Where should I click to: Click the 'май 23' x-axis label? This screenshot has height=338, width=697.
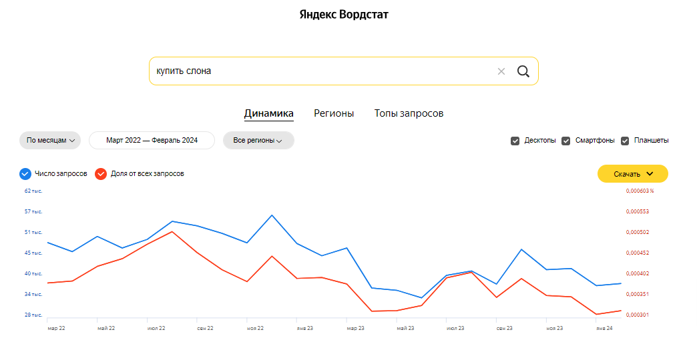[405, 328]
